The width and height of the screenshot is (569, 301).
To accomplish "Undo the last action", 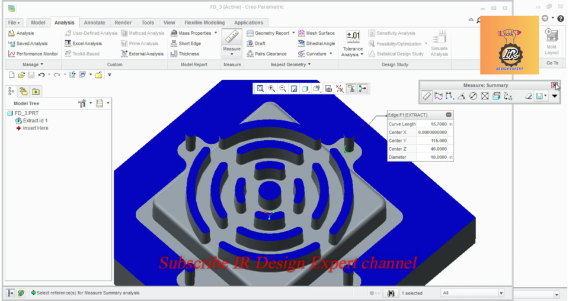I will click(41, 75).
